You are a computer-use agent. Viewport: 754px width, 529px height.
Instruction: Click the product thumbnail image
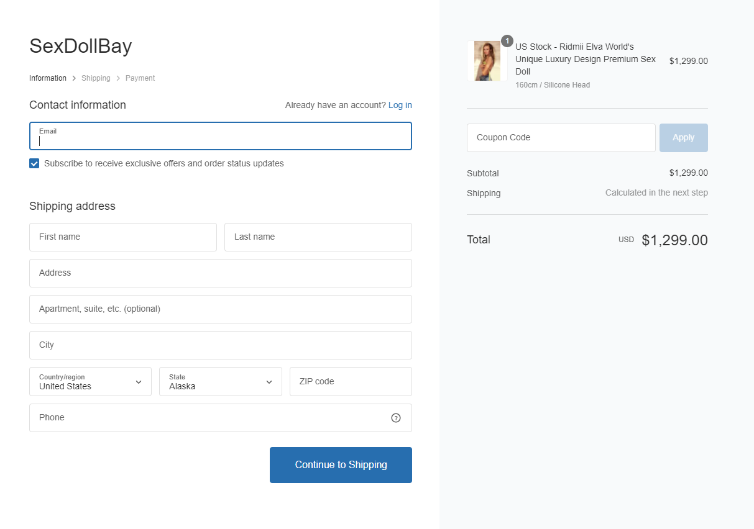pos(487,61)
